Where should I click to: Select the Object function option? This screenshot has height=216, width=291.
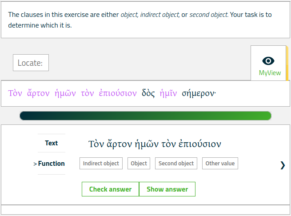(x=139, y=164)
